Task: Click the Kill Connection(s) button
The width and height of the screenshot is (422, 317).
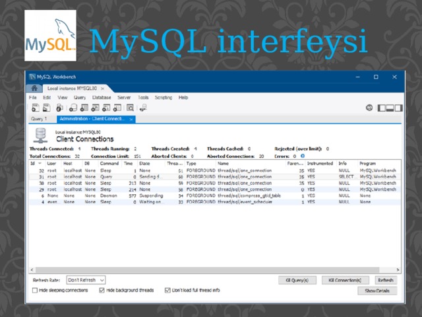Action: click(x=345, y=280)
